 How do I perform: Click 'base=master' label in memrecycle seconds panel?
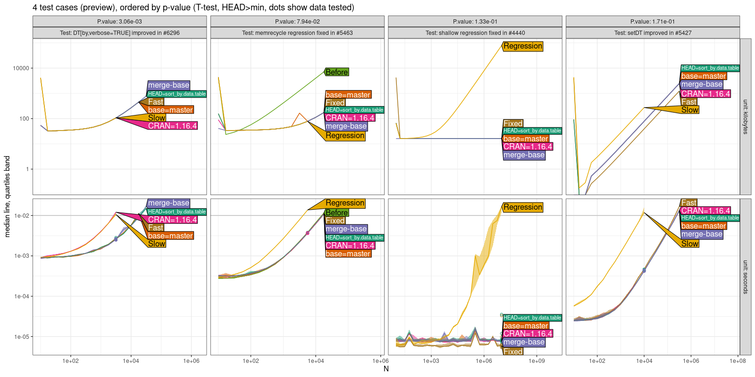point(348,254)
